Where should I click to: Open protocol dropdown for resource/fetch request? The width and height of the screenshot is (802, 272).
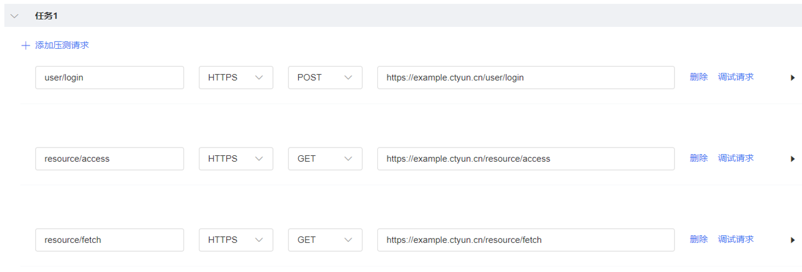(x=236, y=240)
